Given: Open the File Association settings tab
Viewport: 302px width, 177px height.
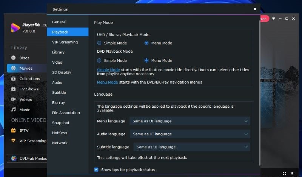Looking at the screenshot, I should pyautogui.click(x=68, y=113).
